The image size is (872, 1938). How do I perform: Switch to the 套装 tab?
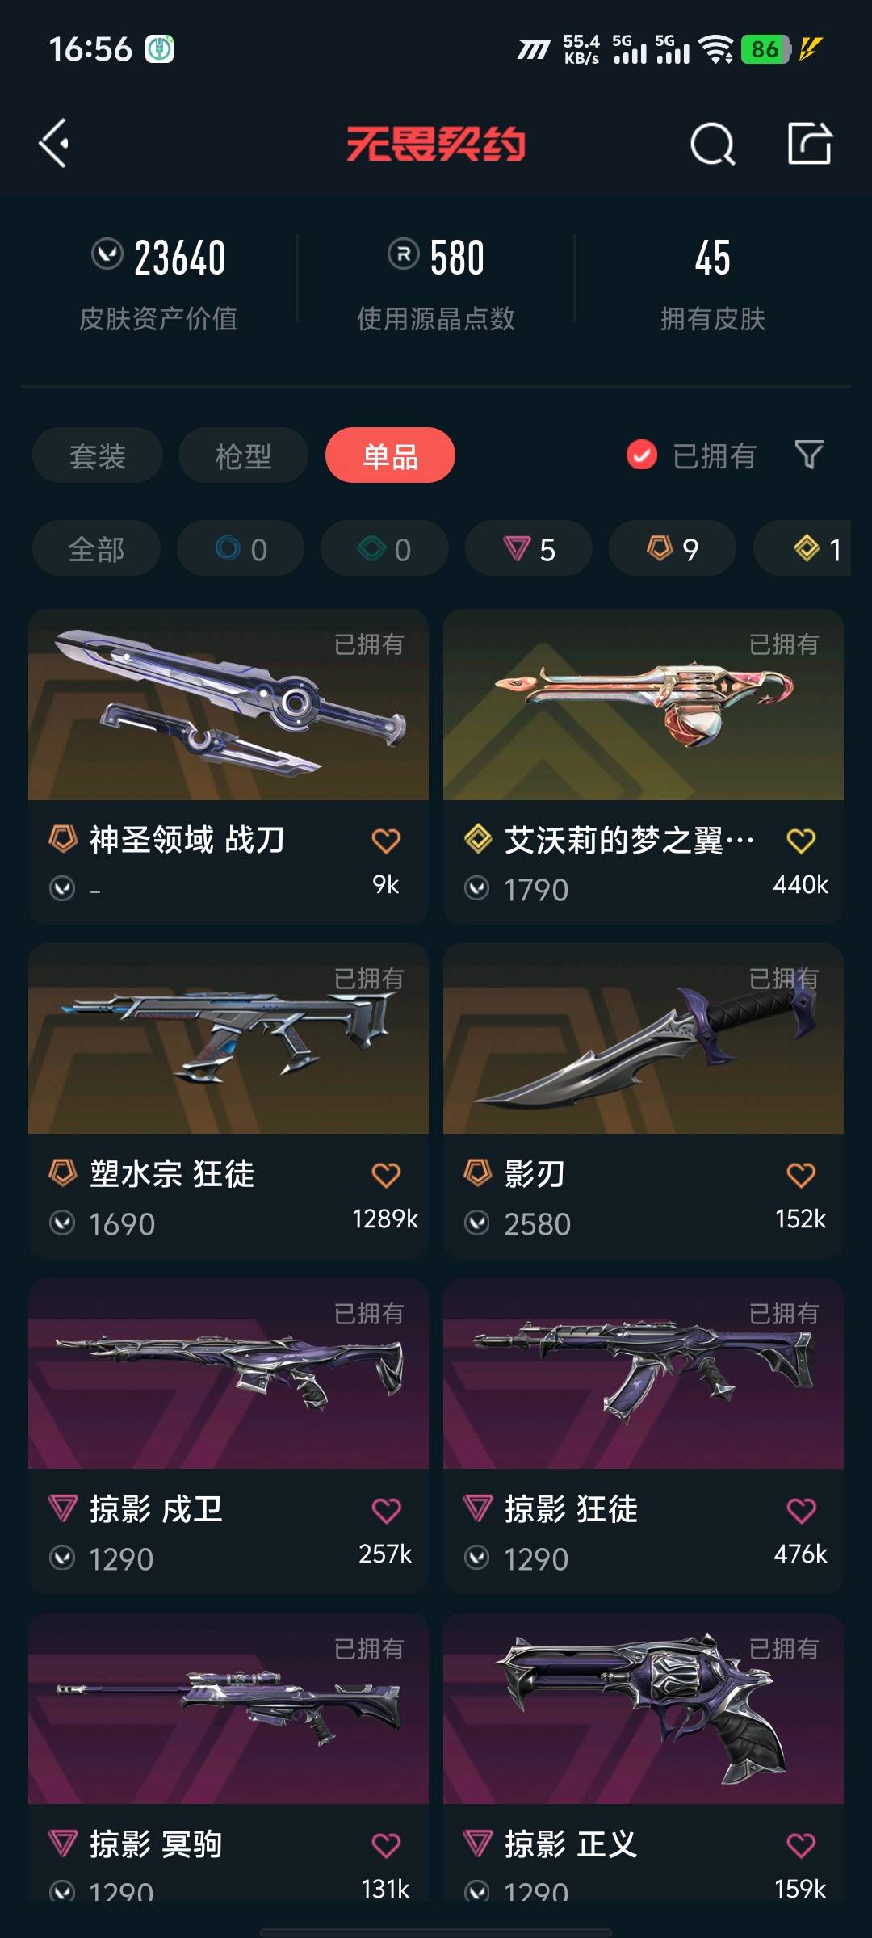coord(98,455)
